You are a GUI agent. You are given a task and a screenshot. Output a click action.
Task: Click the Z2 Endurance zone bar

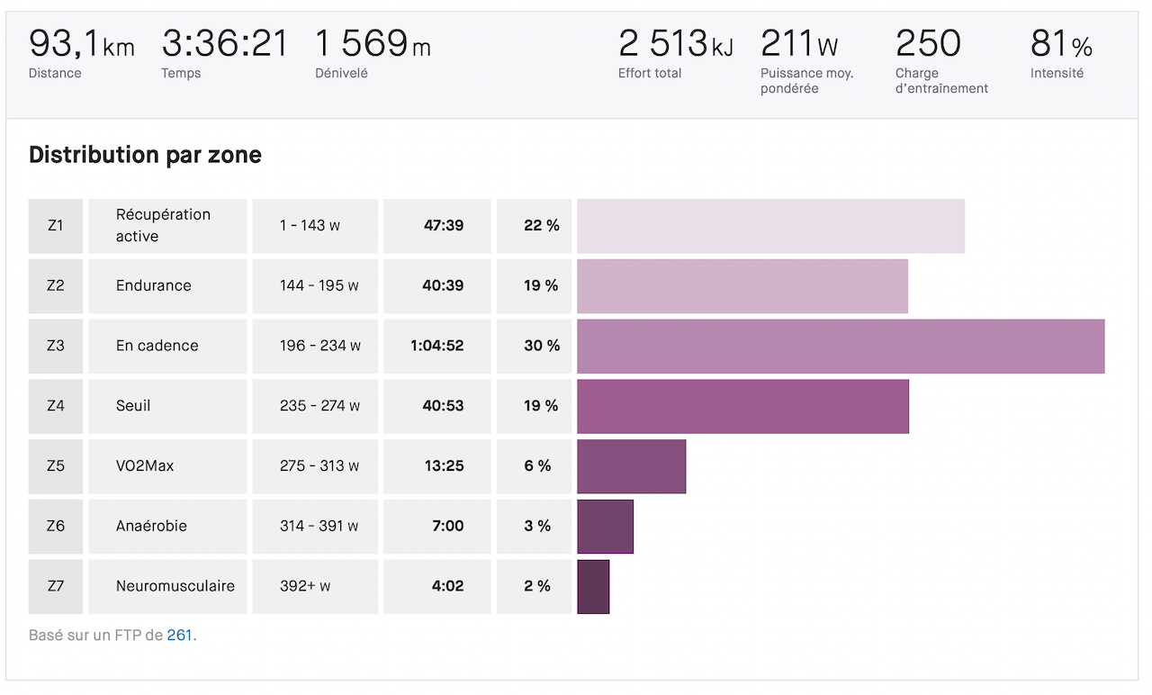click(x=742, y=286)
